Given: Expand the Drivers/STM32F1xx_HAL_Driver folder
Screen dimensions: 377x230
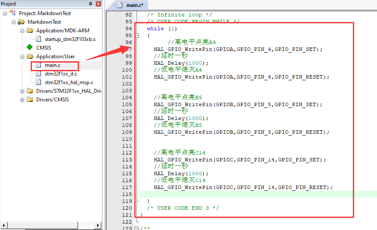Looking at the screenshot, I should [22, 91].
